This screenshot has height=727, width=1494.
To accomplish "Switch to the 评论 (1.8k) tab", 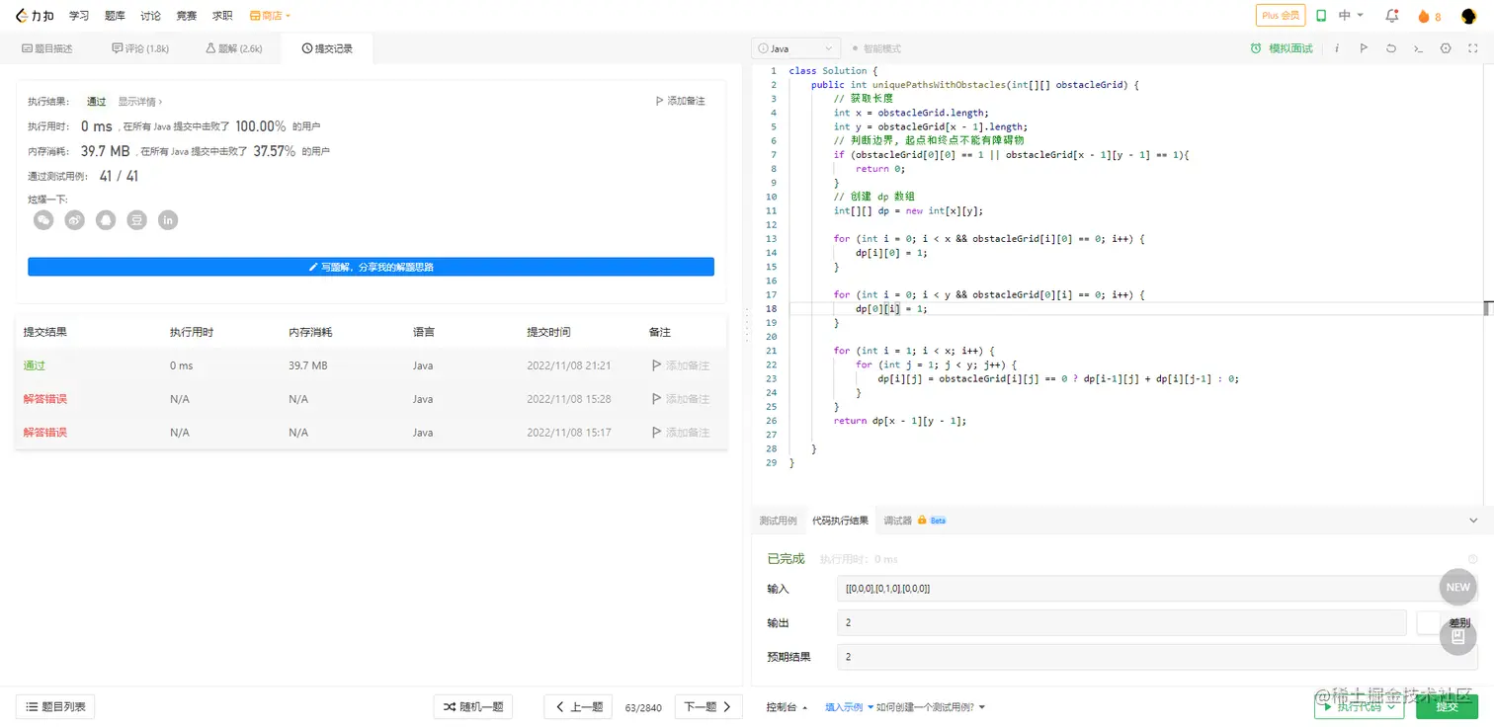I will (x=140, y=48).
